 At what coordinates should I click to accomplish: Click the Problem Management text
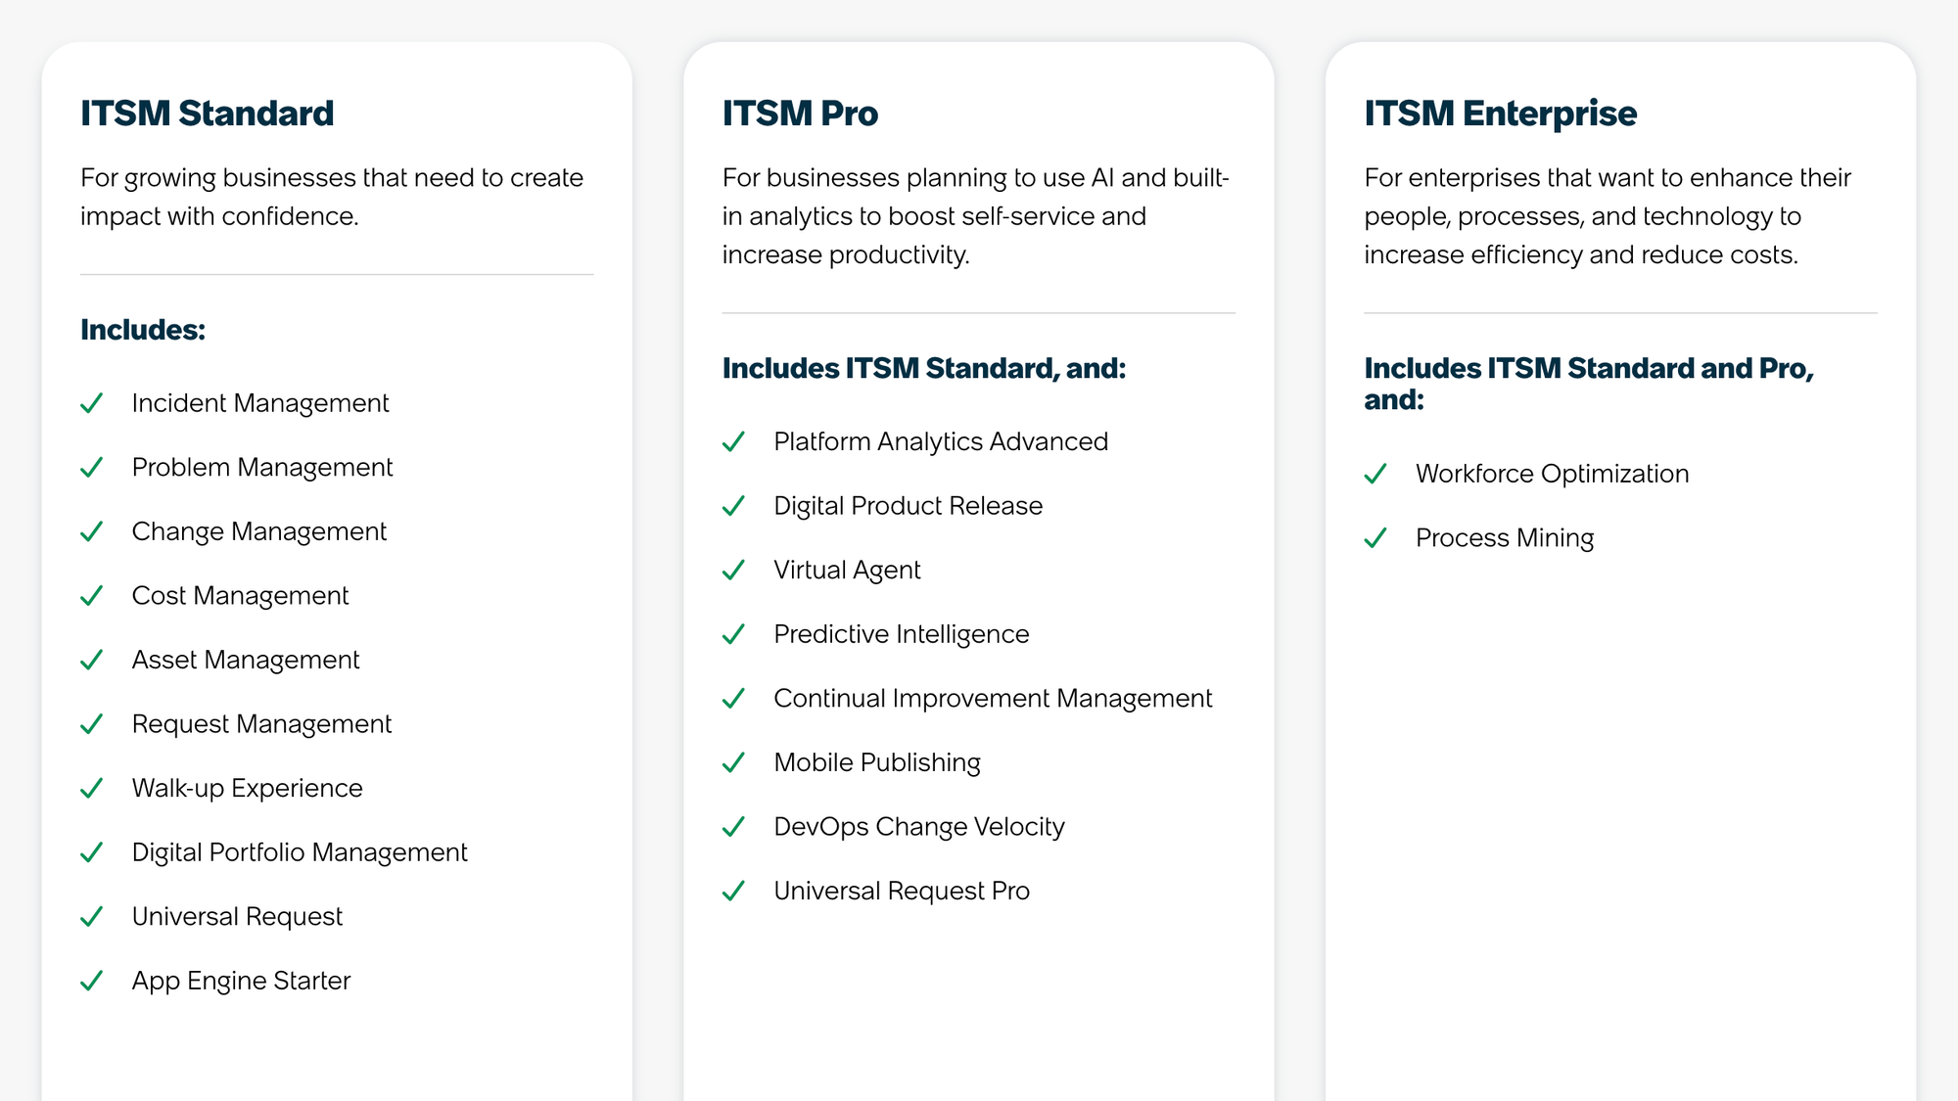click(262, 468)
